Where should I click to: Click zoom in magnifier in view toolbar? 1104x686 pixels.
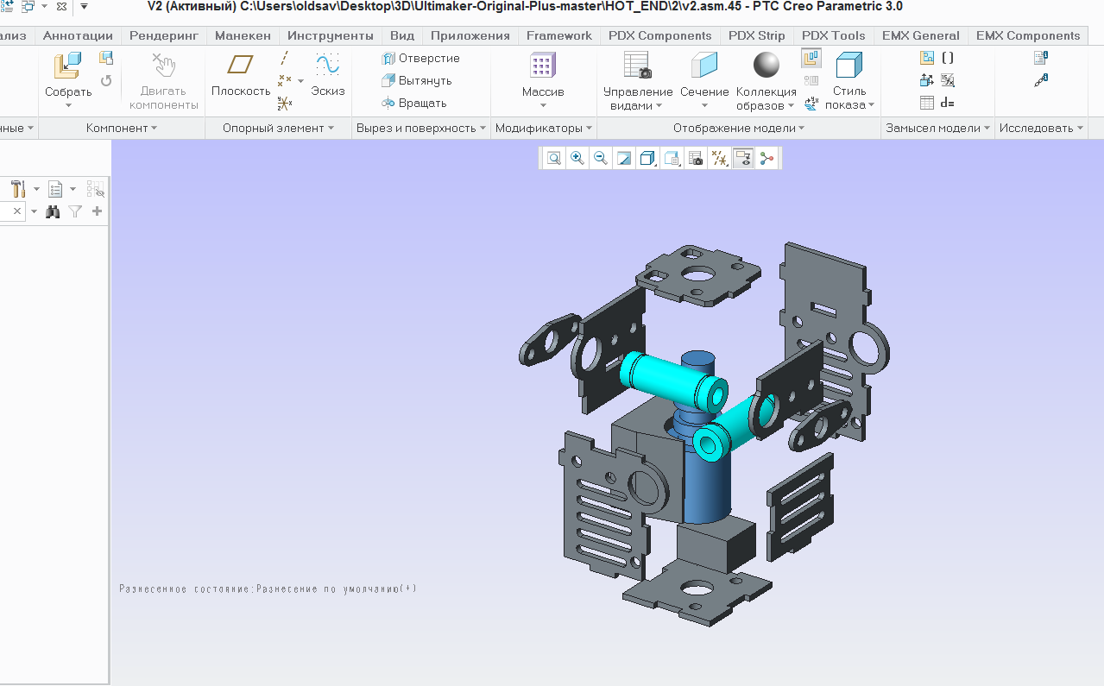pyautogui.click(x=577, y=158)
